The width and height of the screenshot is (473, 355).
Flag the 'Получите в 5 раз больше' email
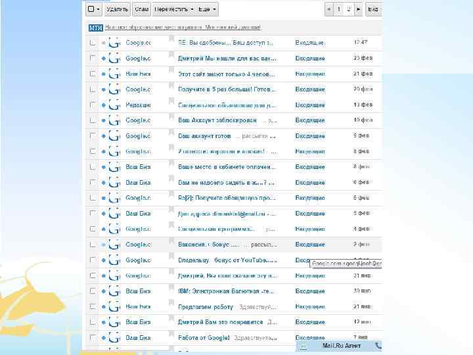[x=171, y=85]
